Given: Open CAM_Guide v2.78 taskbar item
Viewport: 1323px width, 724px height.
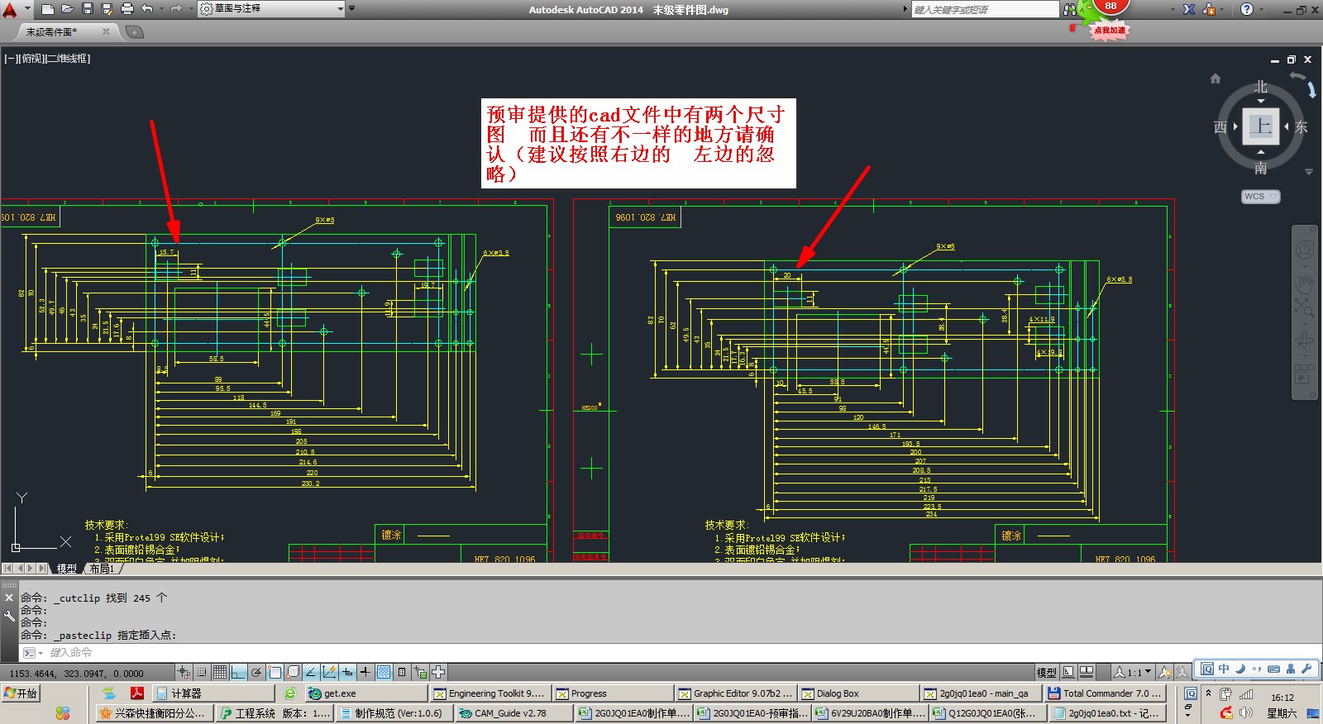Looking at the screenshot, I should point(513,713).
